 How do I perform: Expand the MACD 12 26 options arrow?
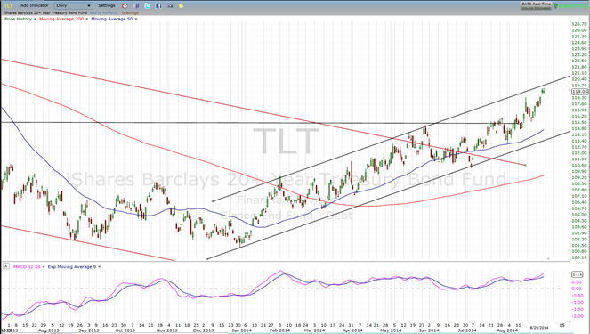tap(44, 267)
